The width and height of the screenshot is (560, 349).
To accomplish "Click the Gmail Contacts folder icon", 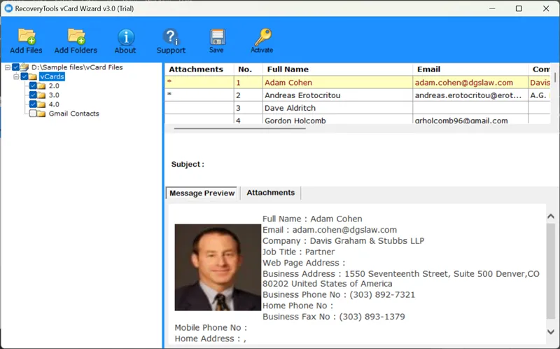I will [41, 114].
